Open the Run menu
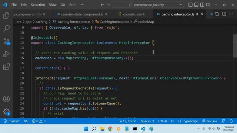Image resolution: width=237 pixels, height=133 pixels. click(x=72, y=5)
